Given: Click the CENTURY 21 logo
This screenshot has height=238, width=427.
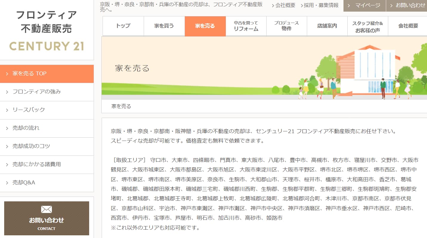Looking at the screenshot, I should tap(47, 46).
